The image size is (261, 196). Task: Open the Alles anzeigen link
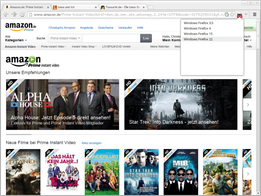[x=92, y=143]
